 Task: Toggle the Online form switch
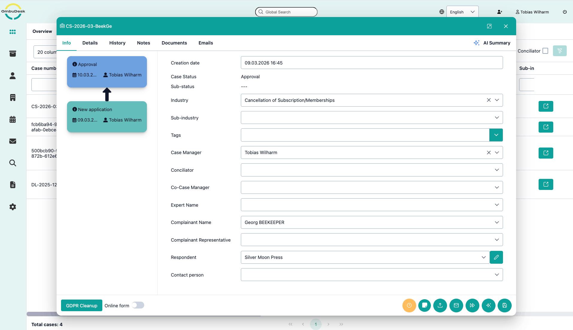pyautogui.click(x=138, y=305)
